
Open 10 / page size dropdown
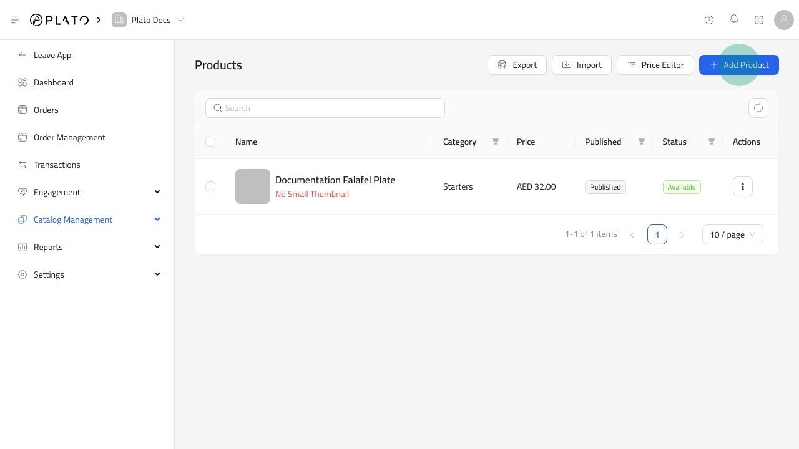tap(733, 234)
